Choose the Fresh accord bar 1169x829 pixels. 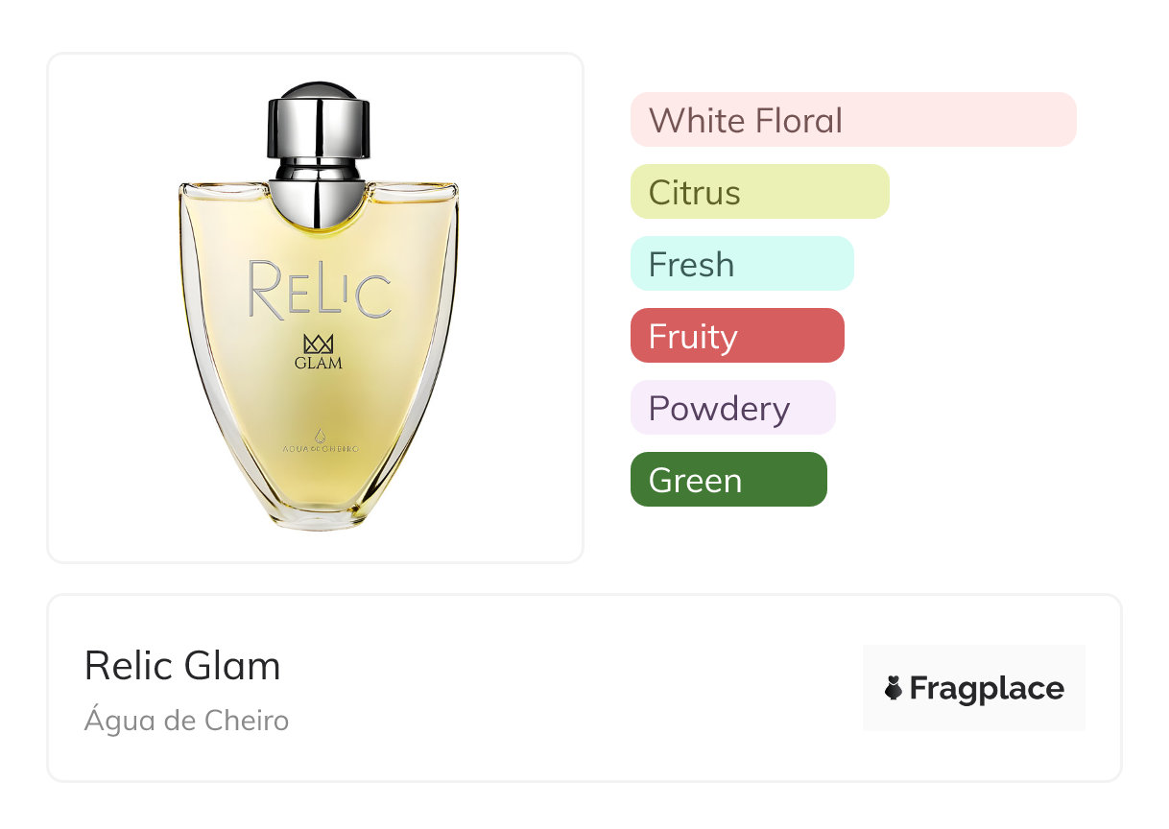tap(742, 264)
